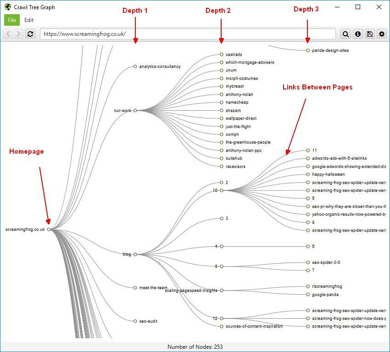Save the crawl tree graph
The height and width of the screenshot is (352, 390).
coord(370,34)
